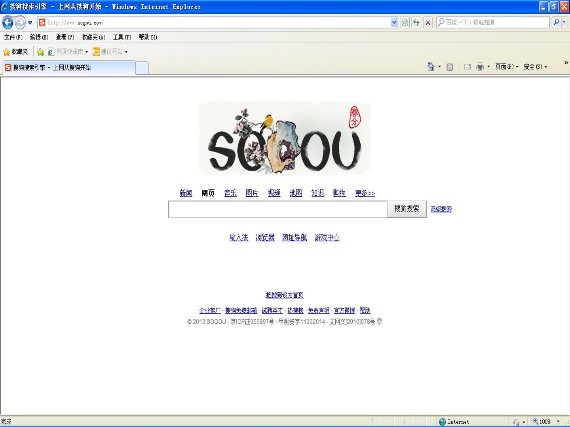Click the shield badge icon after copyright text
Screen dimensions: 570x427
tap(379, 321)
